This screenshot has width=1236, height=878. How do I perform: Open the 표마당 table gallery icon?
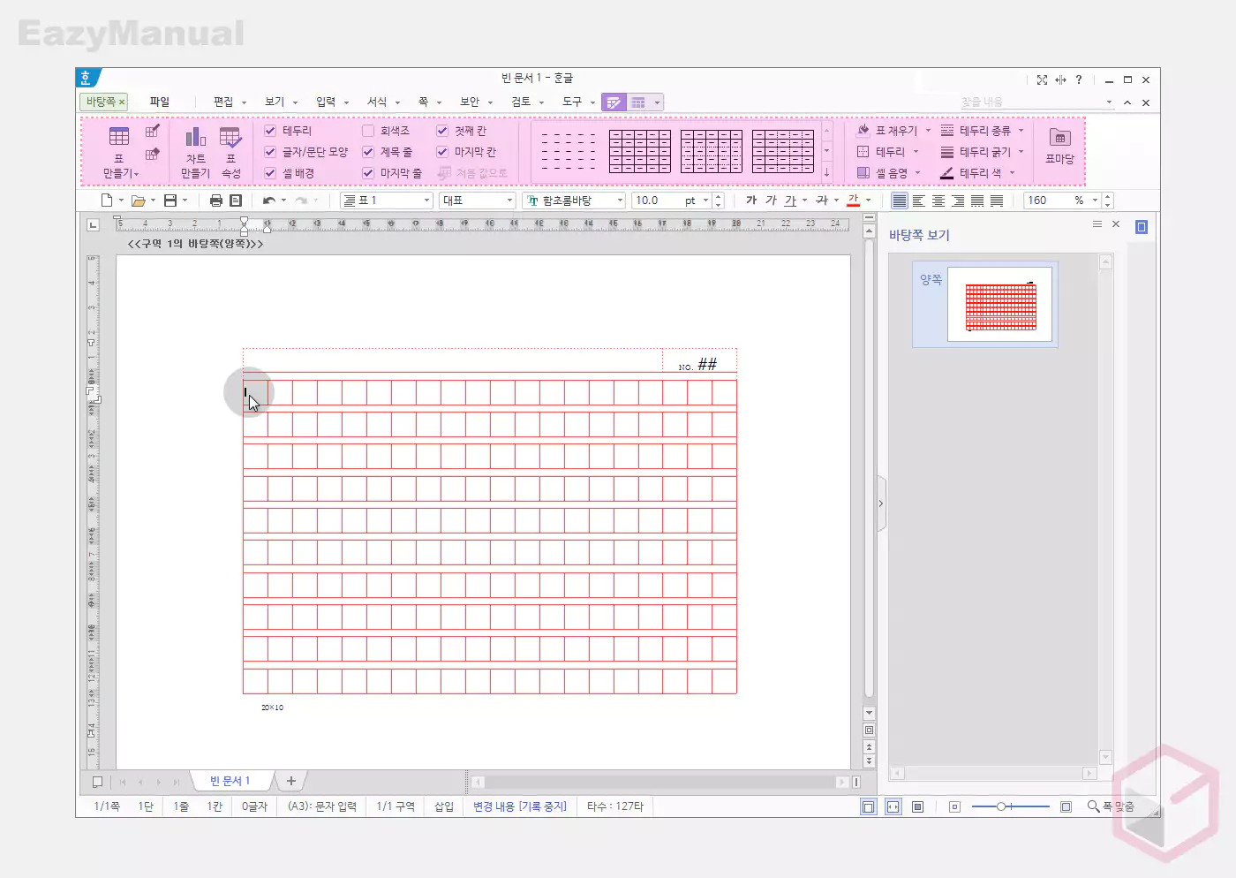pos(1059,139)
